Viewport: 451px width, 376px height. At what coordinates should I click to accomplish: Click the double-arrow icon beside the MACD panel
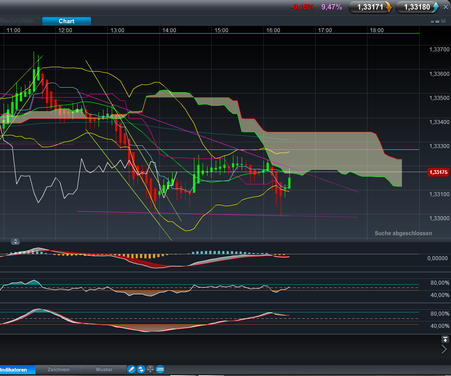point(15,241)
